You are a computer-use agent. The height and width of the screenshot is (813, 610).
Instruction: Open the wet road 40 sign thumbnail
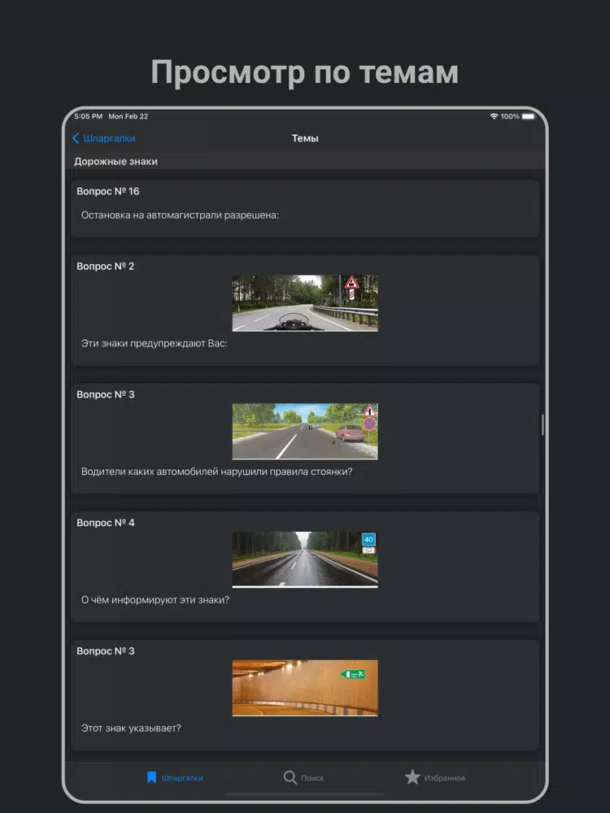click(305, 559)
